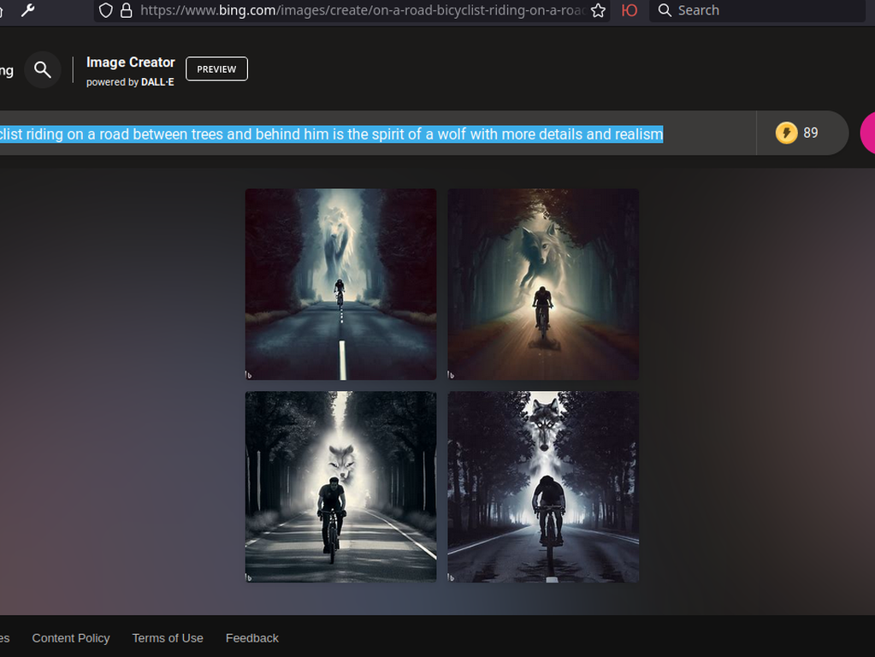Open bottom-right image with wolf head above
This screenshot has width=875, height=657.
(543, 487)
